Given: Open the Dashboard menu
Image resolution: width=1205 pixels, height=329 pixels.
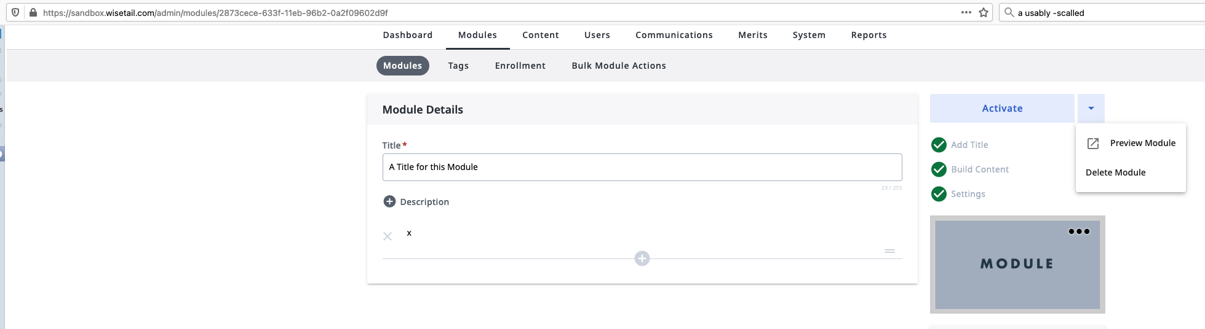Looking at the screenshot, I should [x=408, y=35].
